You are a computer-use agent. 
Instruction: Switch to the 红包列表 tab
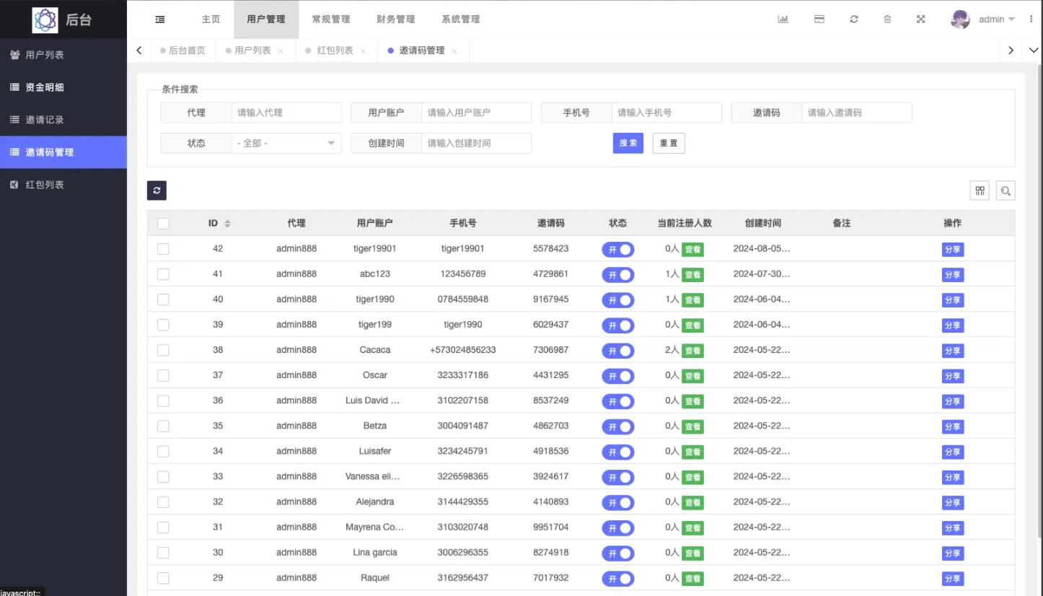click(335, 51)
